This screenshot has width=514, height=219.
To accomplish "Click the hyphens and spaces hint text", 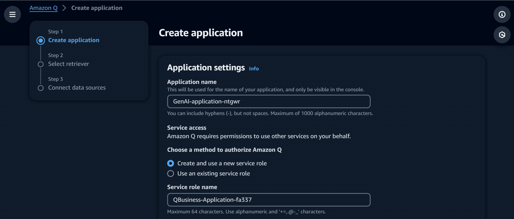I will tap(270, 113).
